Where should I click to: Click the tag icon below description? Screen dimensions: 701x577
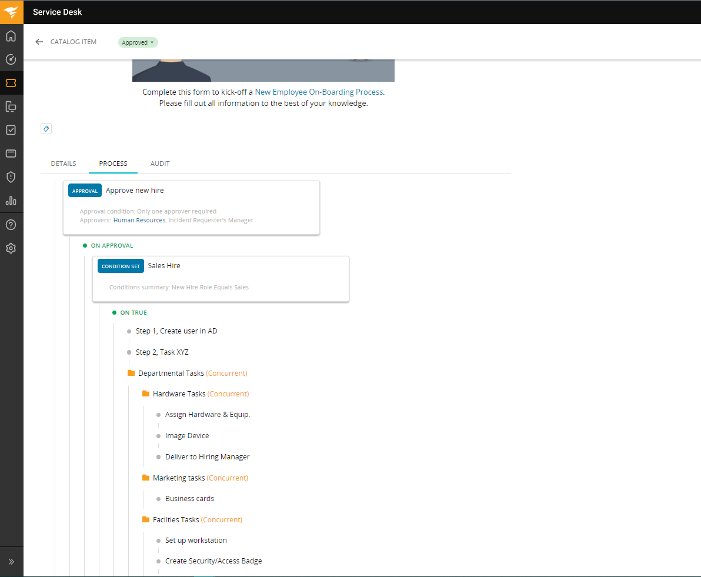pos(46,129)
